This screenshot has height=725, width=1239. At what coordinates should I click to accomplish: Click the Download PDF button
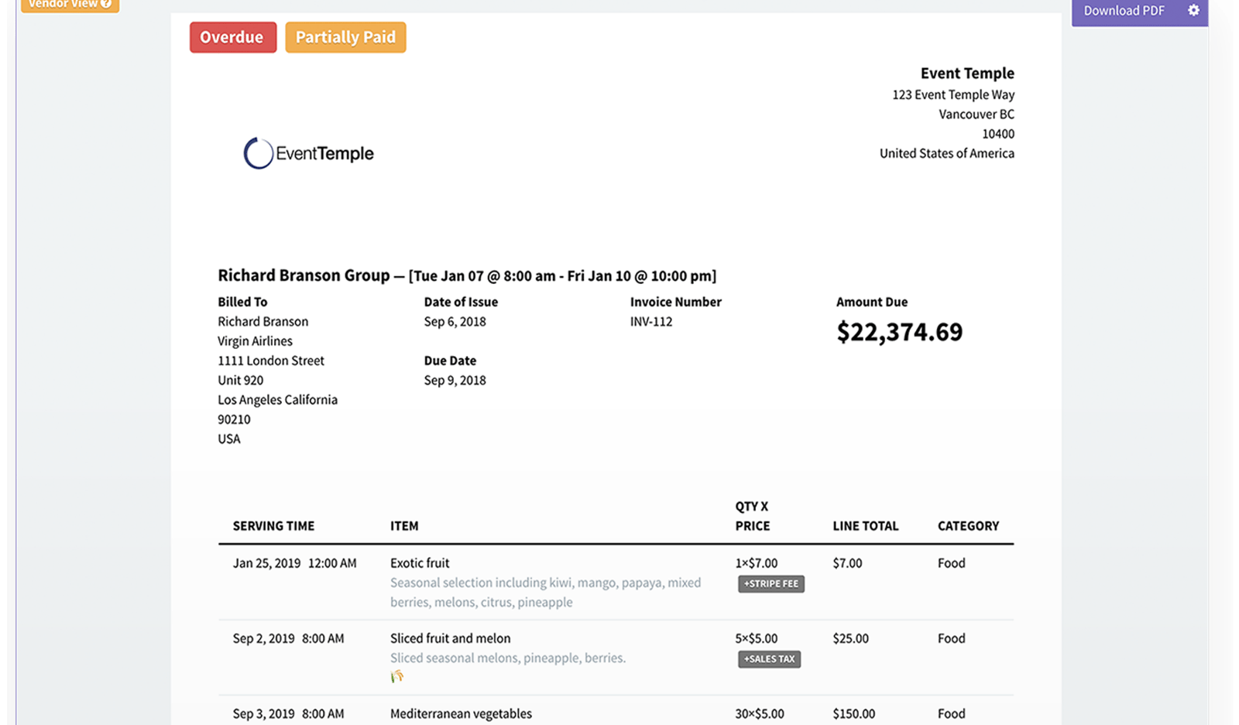coord(1124,11)
